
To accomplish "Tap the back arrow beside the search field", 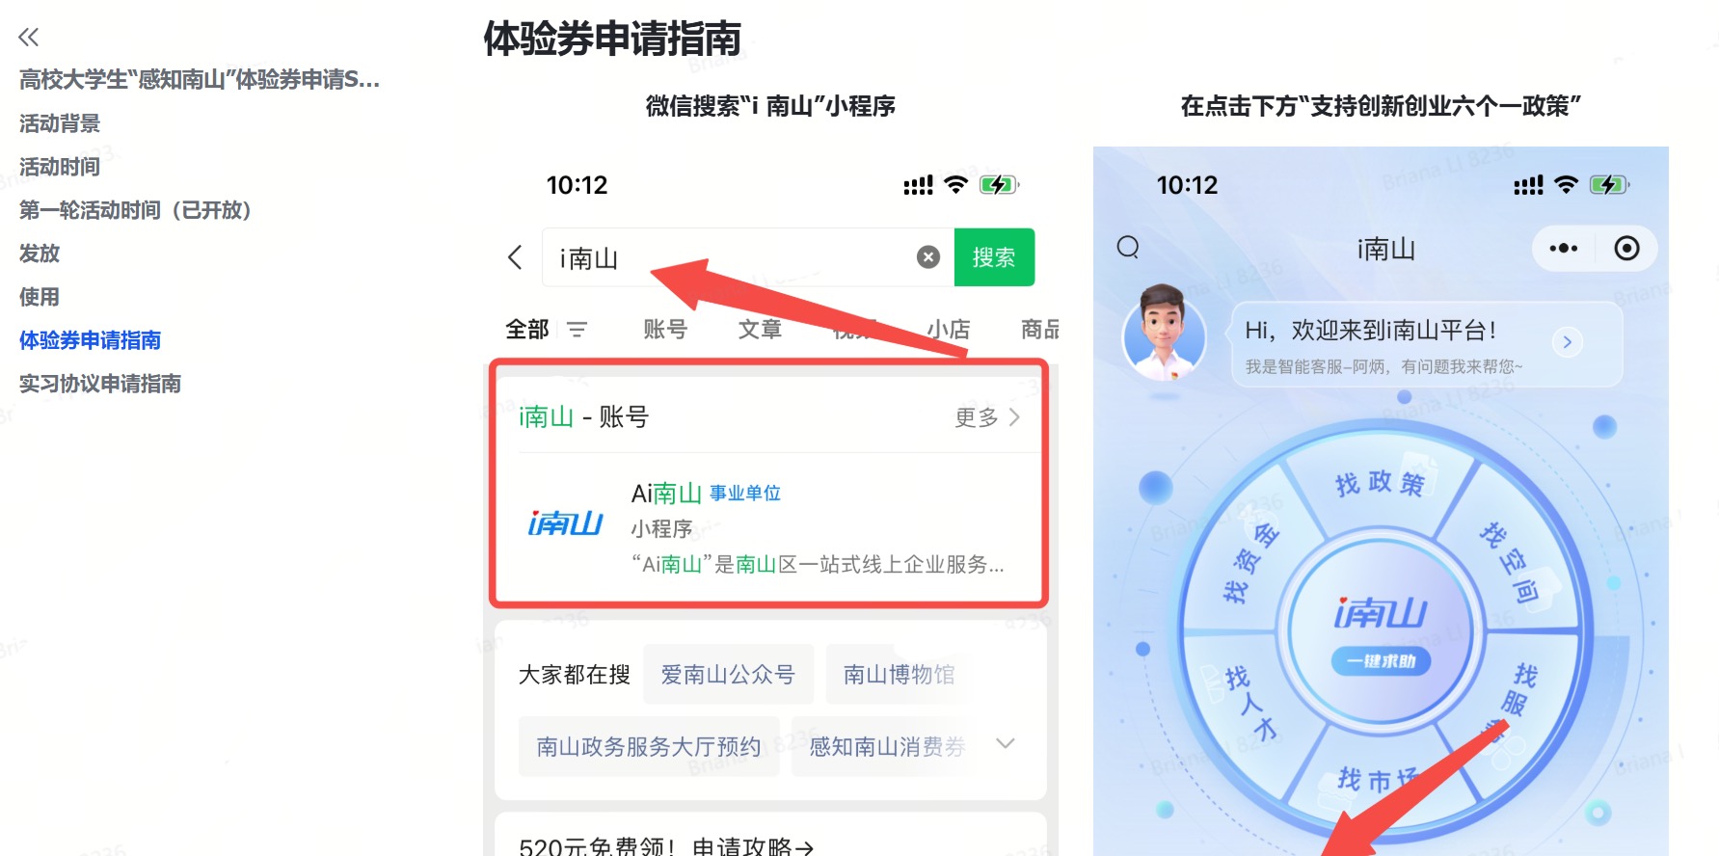I will pos(515,257).
